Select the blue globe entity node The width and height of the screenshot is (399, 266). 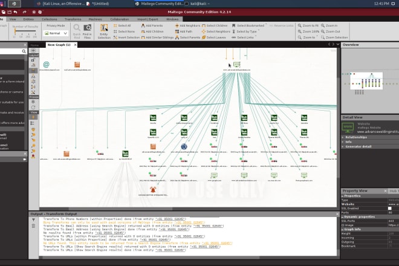pos(184,147)
